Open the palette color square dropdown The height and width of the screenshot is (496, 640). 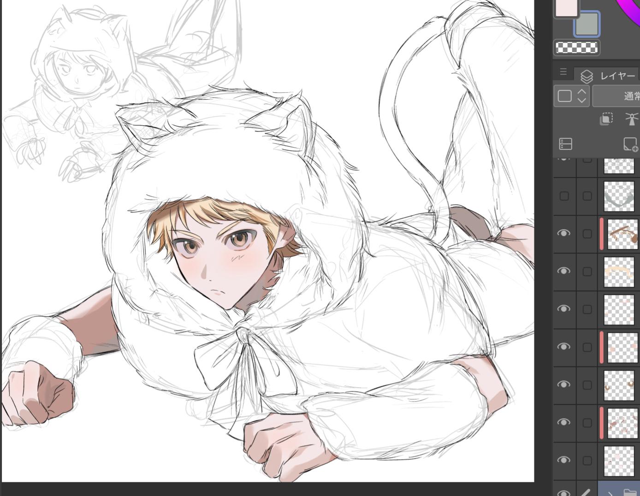[x=571, y=96]
